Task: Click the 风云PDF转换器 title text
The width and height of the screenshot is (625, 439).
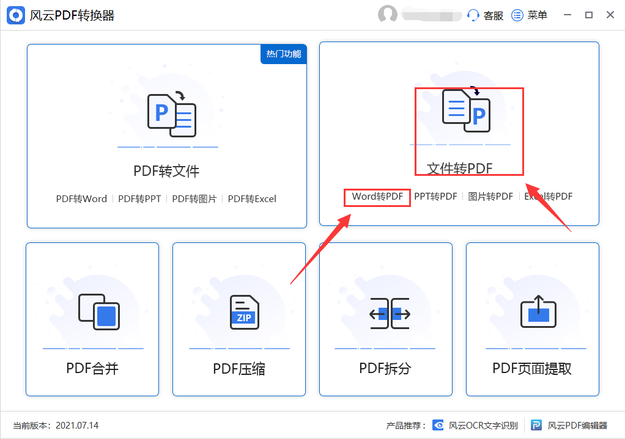Action: [x=72, y=15]
